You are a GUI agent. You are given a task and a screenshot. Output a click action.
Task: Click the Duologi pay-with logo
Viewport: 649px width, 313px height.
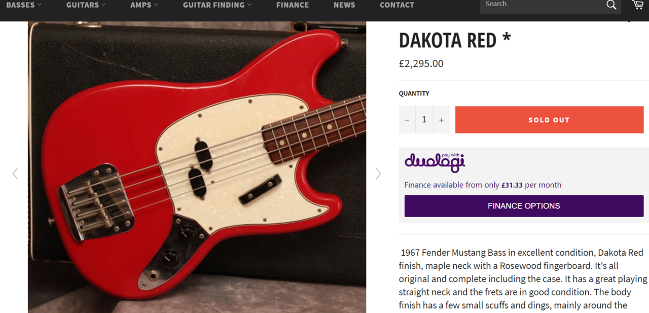(x=435, y=162)
